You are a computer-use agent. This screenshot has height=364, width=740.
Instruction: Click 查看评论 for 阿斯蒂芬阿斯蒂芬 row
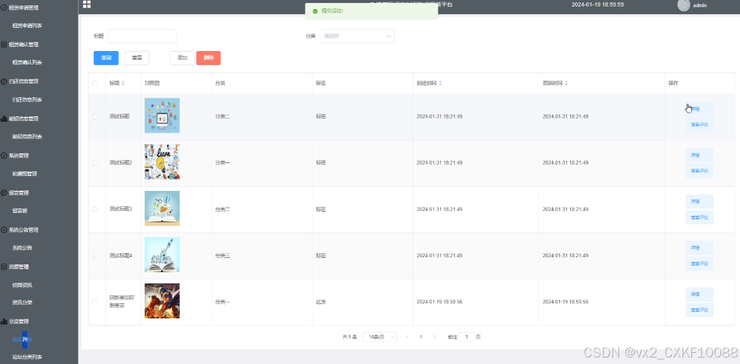699,309
